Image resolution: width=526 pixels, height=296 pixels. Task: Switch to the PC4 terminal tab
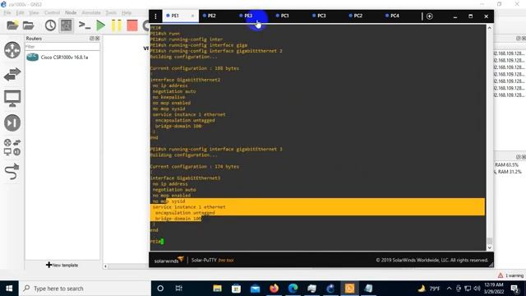click(394, 16)
